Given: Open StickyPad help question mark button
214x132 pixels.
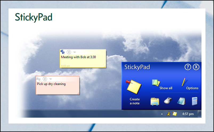Looking at the screenshot, I should click(188, 67).
